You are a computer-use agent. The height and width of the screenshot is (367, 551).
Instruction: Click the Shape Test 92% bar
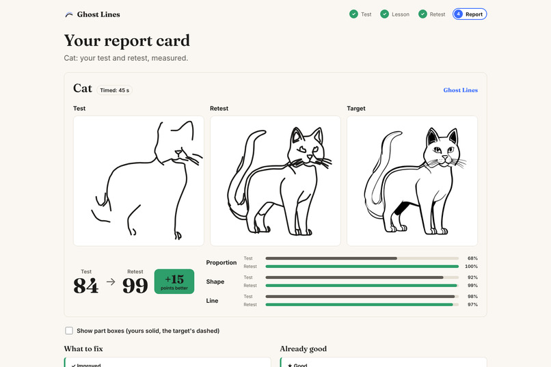click(x=362, y=277)
